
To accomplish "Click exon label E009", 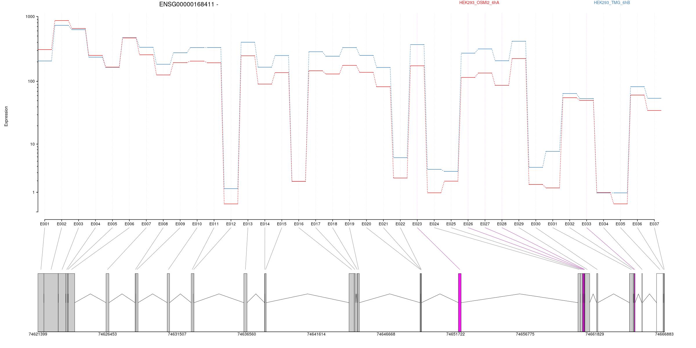I will (180, 224).
